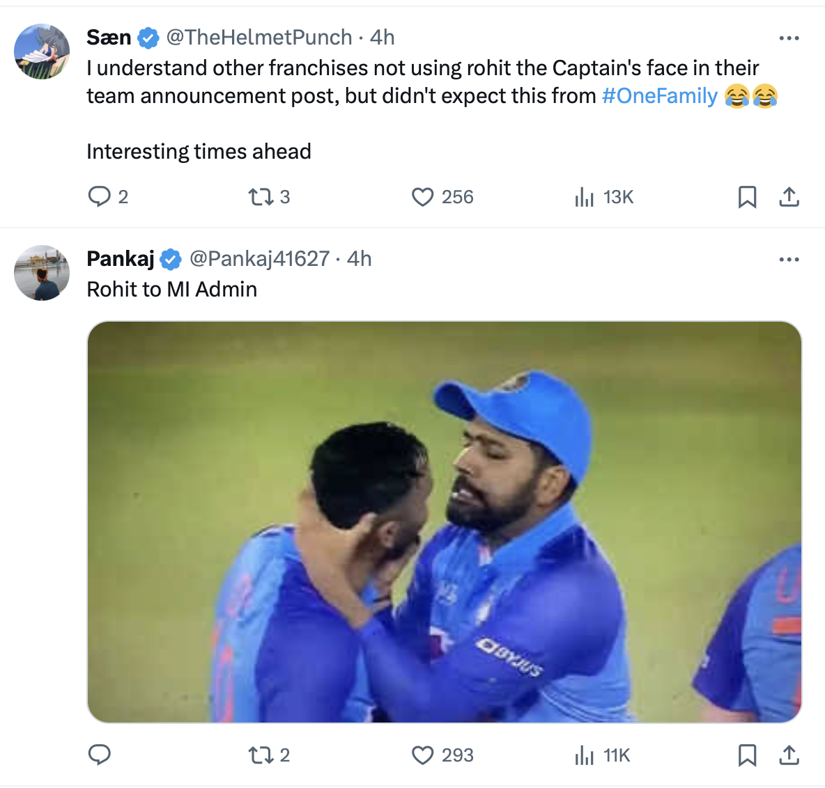825x788 pixels.
Task: Open Sæn's profile avatar
Action: click(x=42, y=52)
